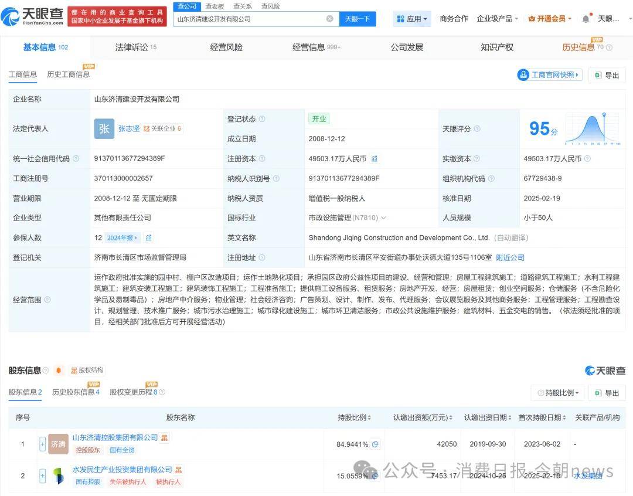Open the 经营信息 tab

click(x=316, y=47)
